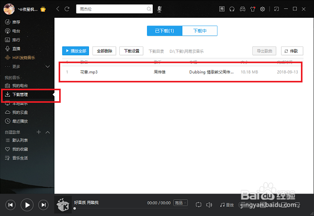Toggle the loop playback mode icon
314x216 pixels.
[x=198, y=205]
